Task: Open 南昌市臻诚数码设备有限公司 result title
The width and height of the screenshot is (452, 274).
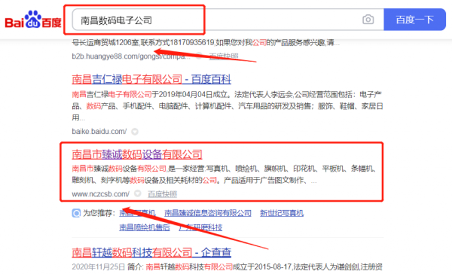Action: pyautogui.click(x=137, y=154)
